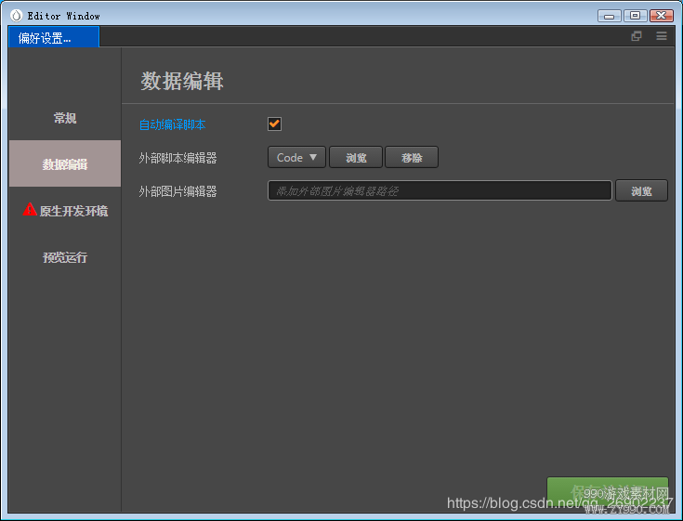Select 数据编辑 in the sidebar
This screenshot has width=683, height=521.
(x=65, y=163)
